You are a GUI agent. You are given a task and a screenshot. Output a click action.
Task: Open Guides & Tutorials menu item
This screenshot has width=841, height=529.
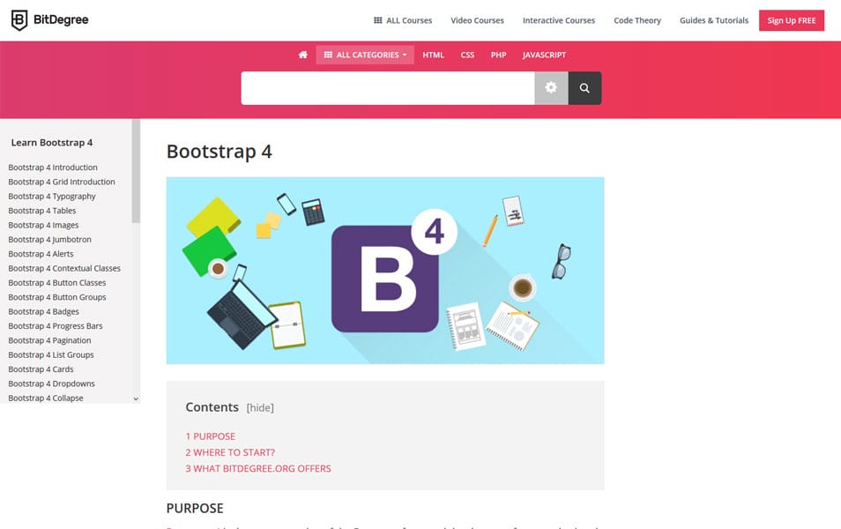[714, 20]
